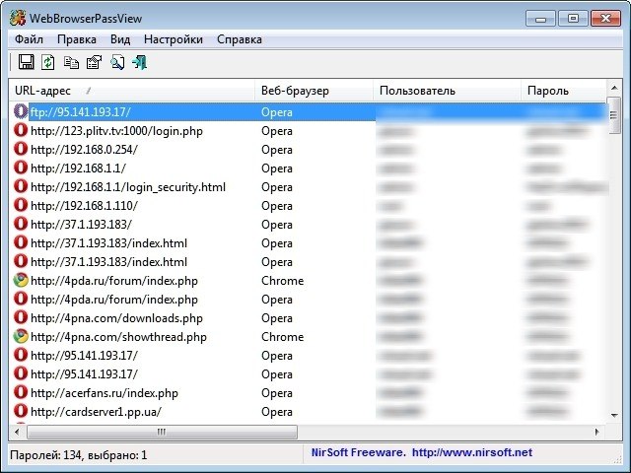
Task: Click the Find magnifier toolbar icon
Action: 117,62
